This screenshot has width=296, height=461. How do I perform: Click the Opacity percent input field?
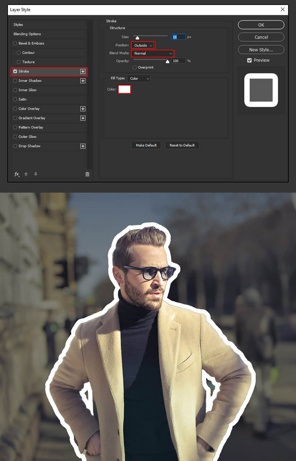click(x=178, y=61)
